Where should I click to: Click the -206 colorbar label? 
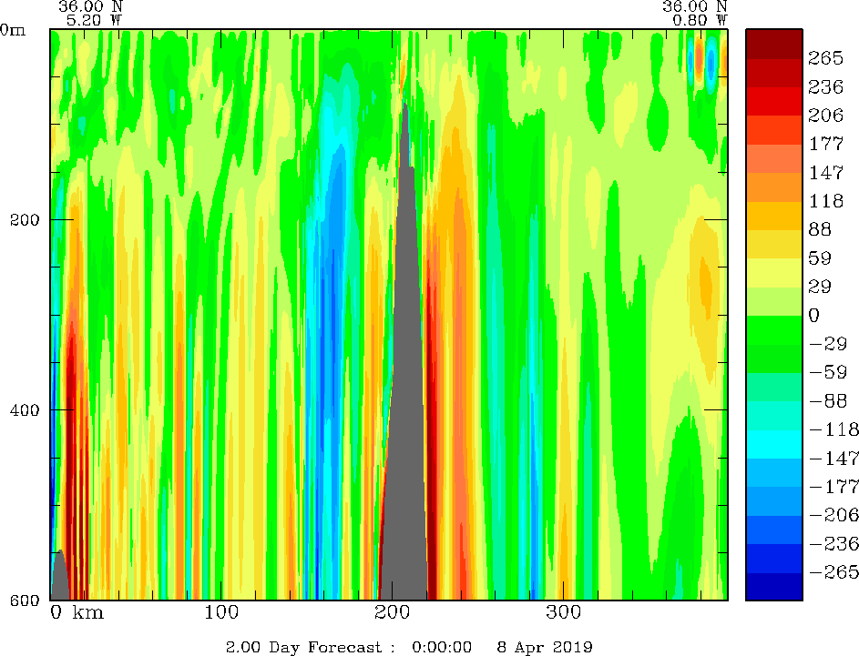(833, 515)
